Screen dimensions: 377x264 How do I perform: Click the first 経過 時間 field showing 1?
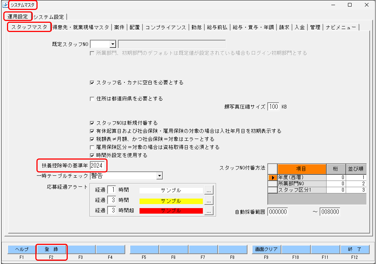pyautogui.click(x=112, y=190)
